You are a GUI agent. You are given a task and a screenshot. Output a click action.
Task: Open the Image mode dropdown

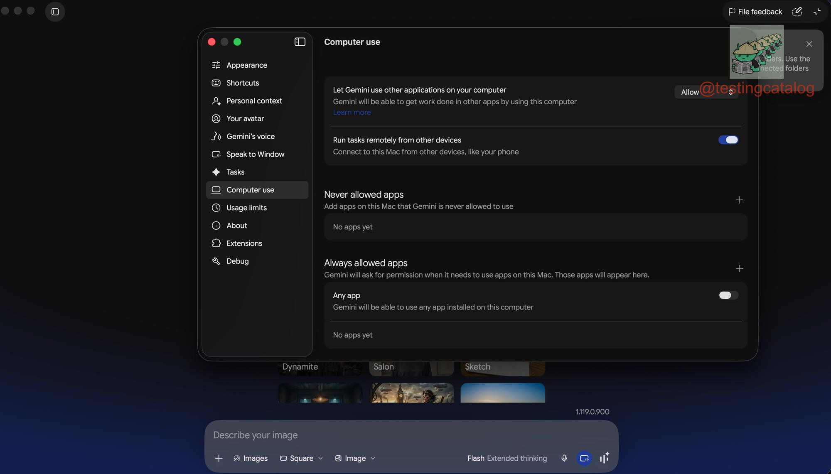[355, 458]
